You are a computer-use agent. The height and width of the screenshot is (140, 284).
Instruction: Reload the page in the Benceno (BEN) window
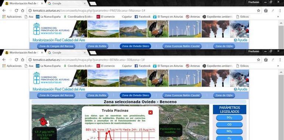(x=16, y=60)
